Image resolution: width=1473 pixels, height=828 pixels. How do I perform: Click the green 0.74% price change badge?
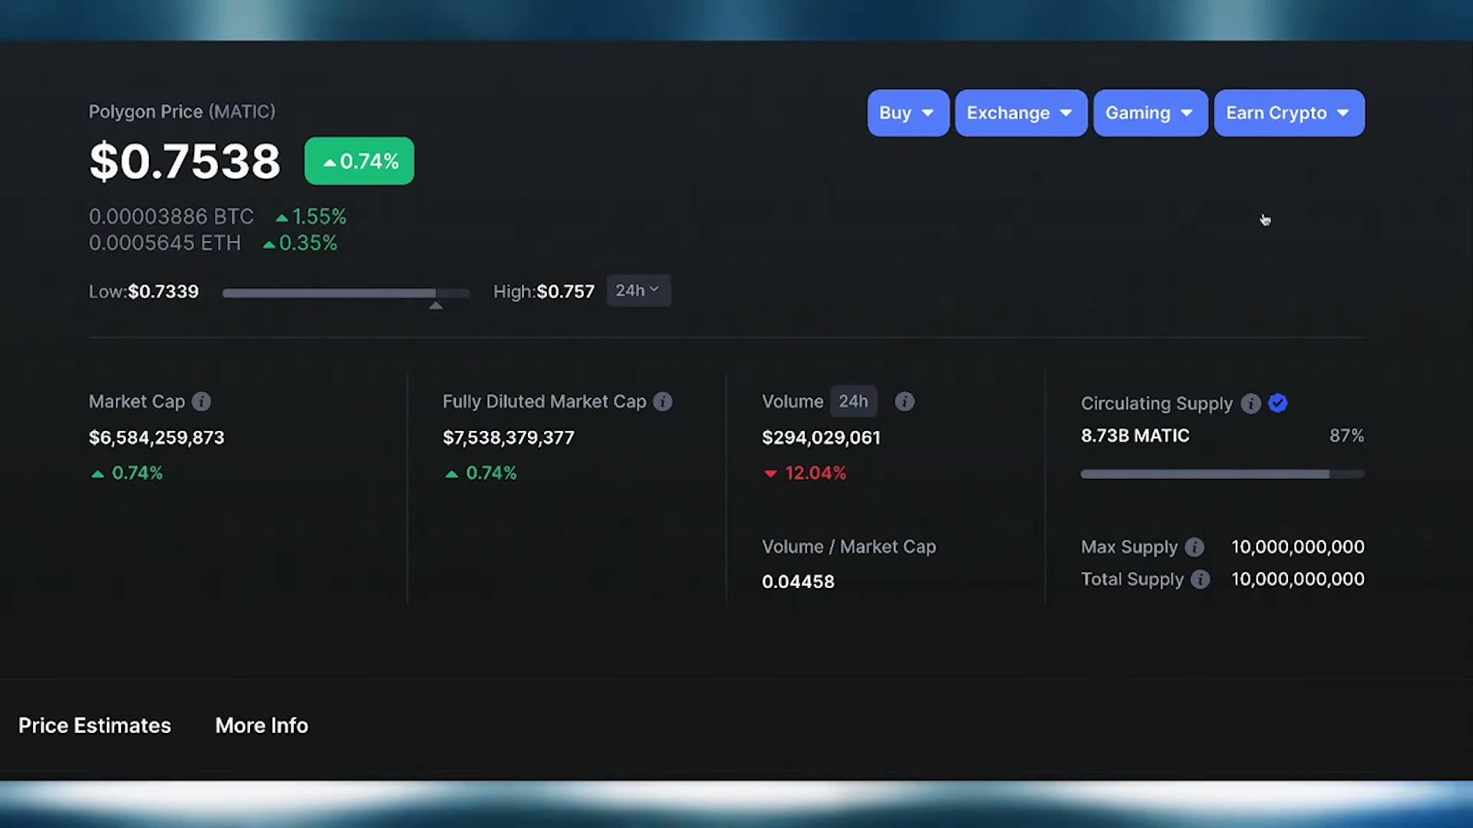tap(359, 161)
